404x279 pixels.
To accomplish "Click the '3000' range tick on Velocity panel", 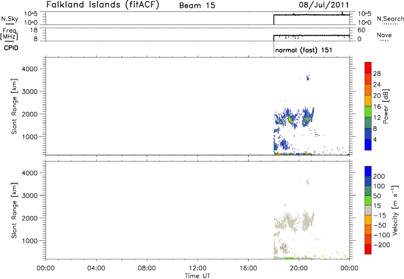I will (29, 195).
